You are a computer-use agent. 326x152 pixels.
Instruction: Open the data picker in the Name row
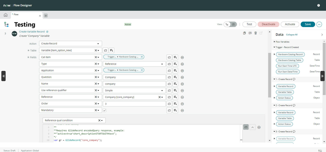click(x=175, y=84)
